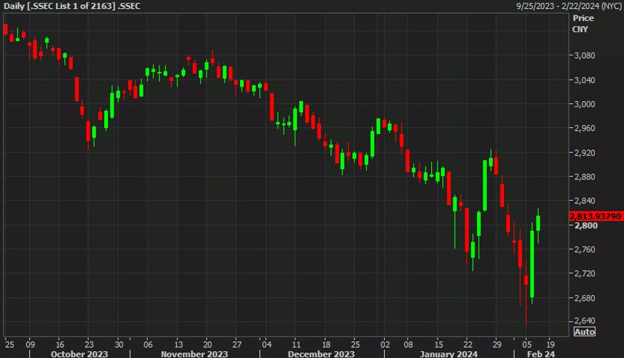Click the '15' date tick in January

tap(438, 344)
